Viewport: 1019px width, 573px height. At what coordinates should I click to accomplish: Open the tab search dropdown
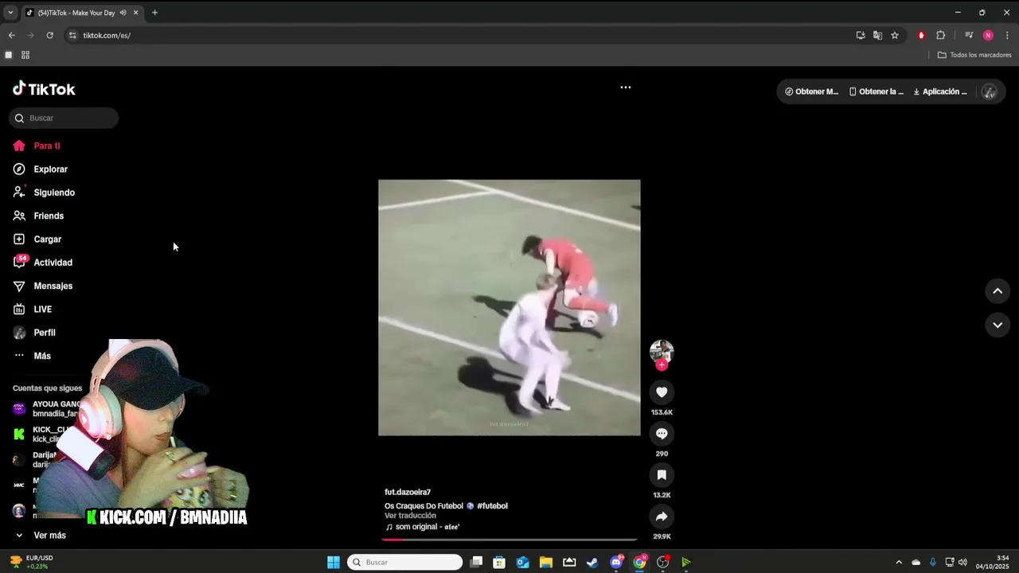coord(10,13)
